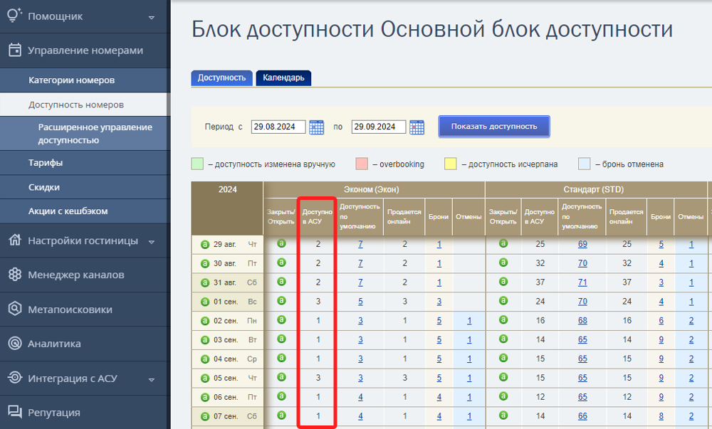Click the Настройки гостиницы house icon
712x429 pixels.
pos(15,240)
